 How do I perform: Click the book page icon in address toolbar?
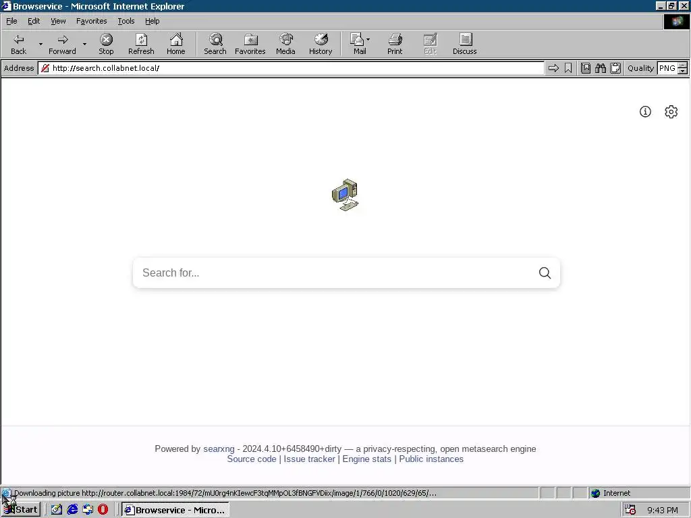pos(586,68)
